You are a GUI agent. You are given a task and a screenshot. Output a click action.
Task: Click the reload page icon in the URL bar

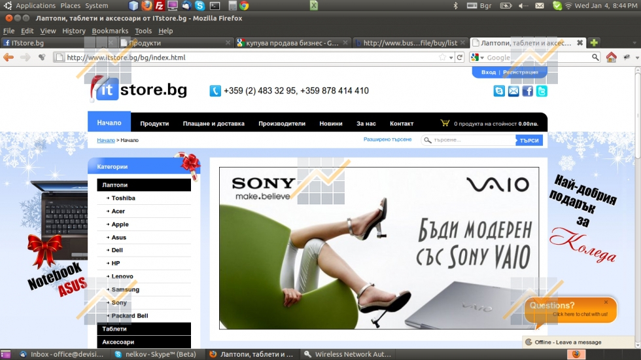tap(459, 58)
